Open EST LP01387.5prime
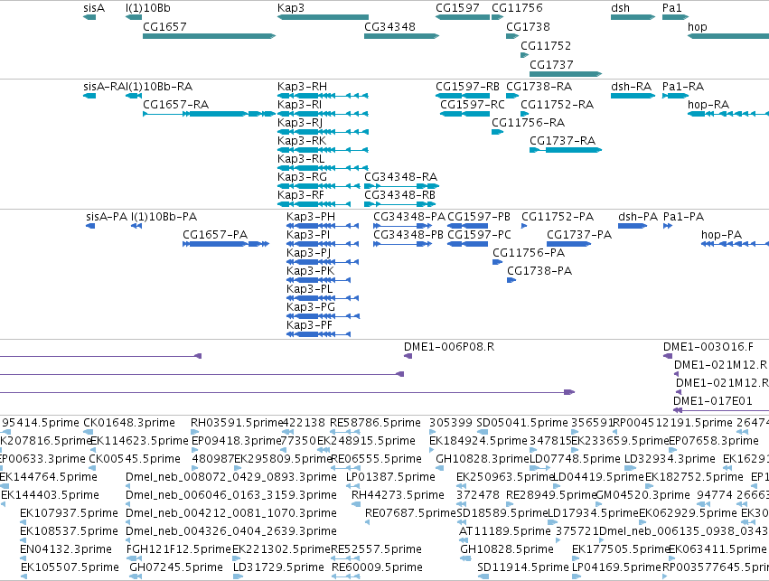The height and width of the screenshot is (581, 769). pos(353,486)
